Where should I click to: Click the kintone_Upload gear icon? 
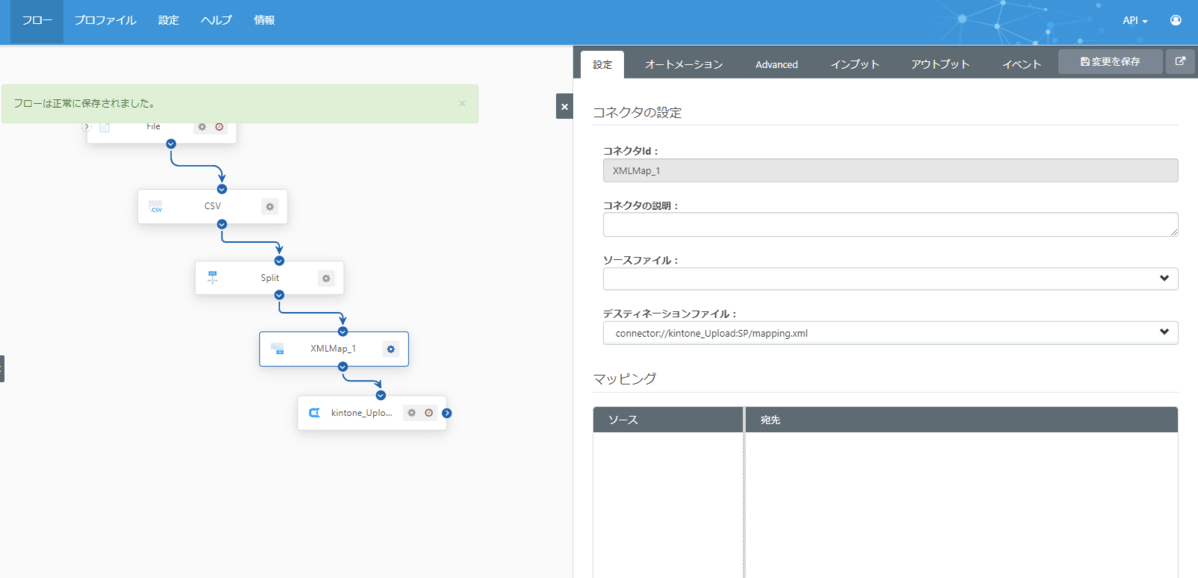coord(411,413)
